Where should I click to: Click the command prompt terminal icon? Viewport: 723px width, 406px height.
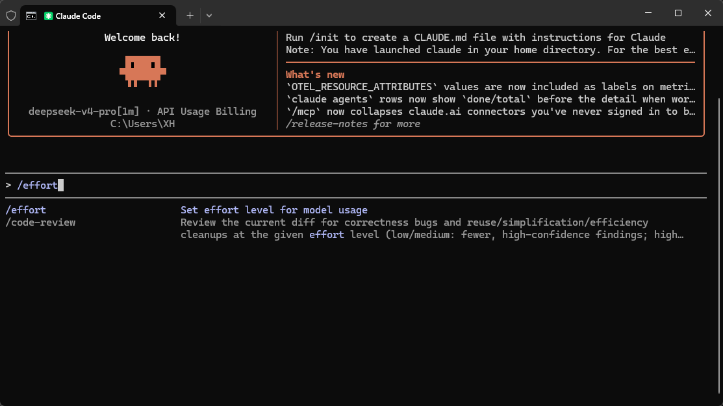pyautogui.click(x=31, y=16)
